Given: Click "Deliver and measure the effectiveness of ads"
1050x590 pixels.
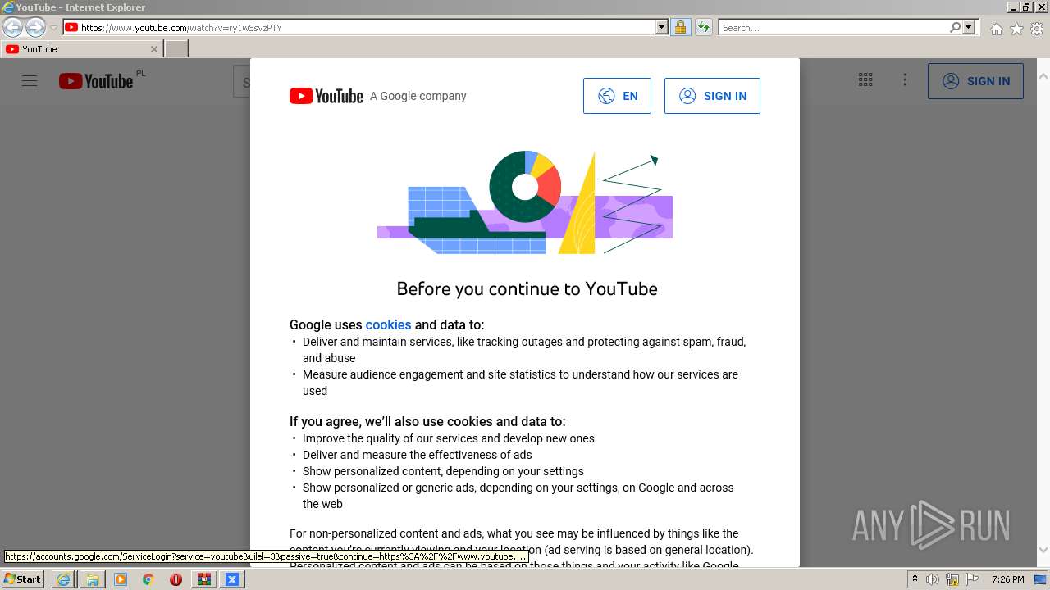Looking at the screenshot, I should (x=418, y=455).
